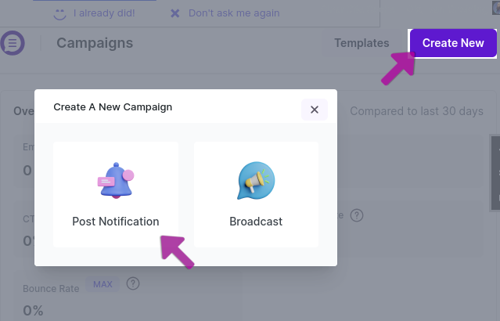Click the Campaigns page heading
The width and height of the screenshot is (500, 321).
coord(95,43)
